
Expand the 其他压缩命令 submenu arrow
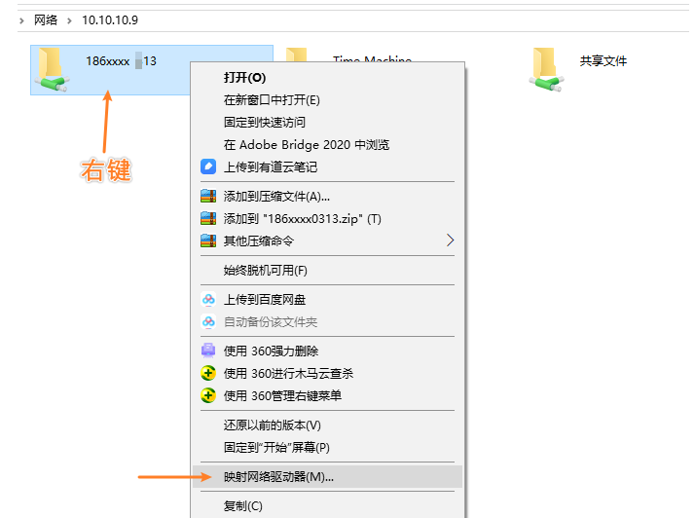450,240
